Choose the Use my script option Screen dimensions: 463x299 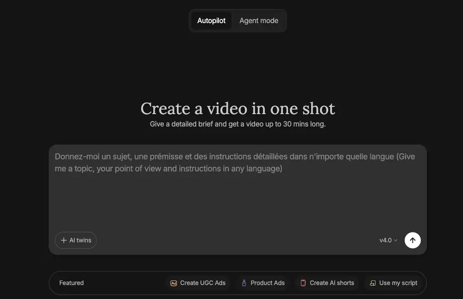(x=393, y=283)
